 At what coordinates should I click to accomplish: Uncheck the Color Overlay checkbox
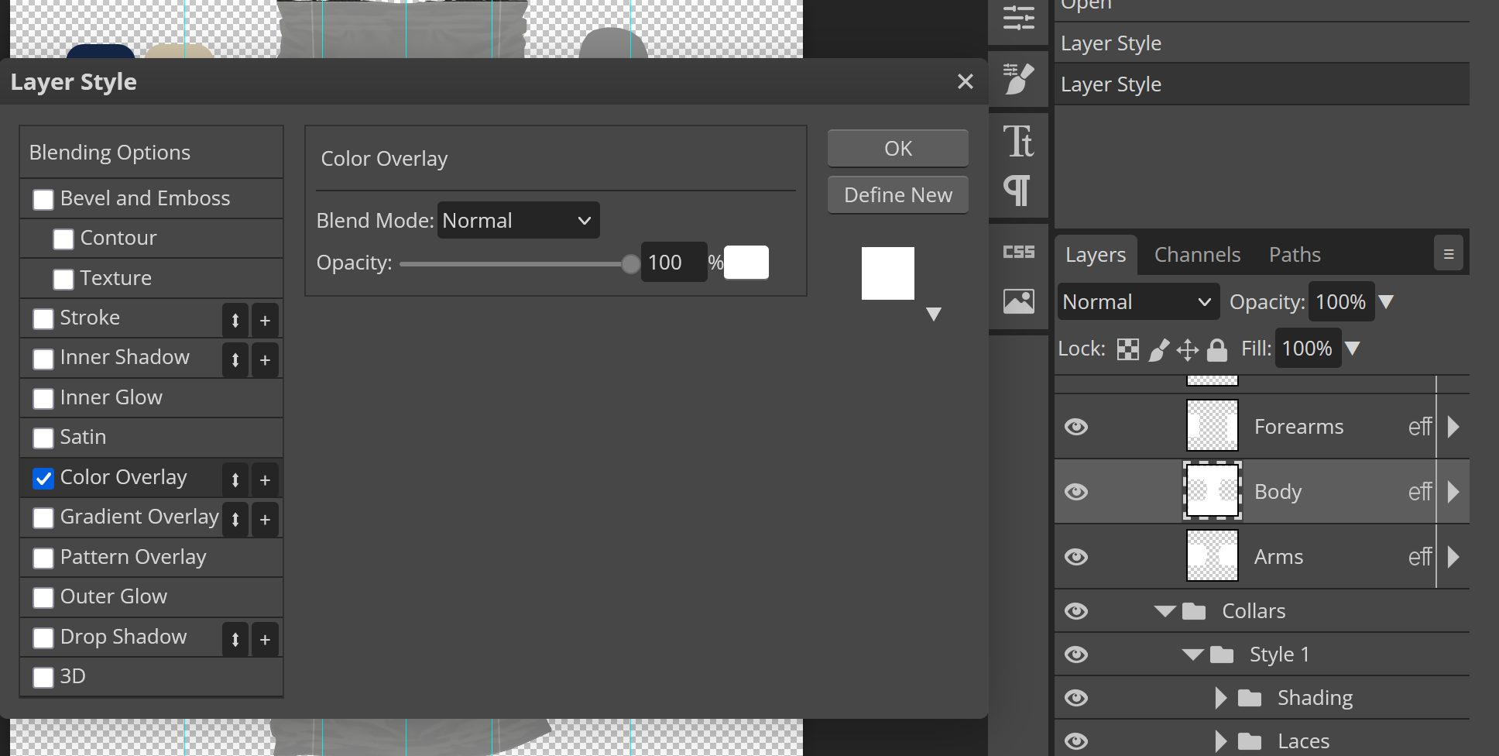pyautogui.click(x=43, y=479)
